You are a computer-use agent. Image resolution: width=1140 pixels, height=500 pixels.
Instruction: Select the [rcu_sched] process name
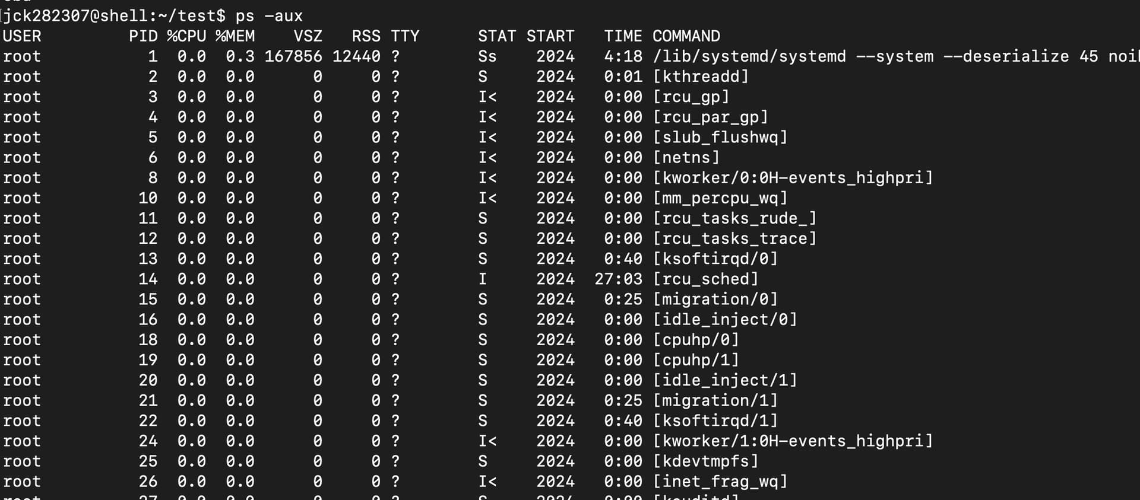tap(705, 279)
